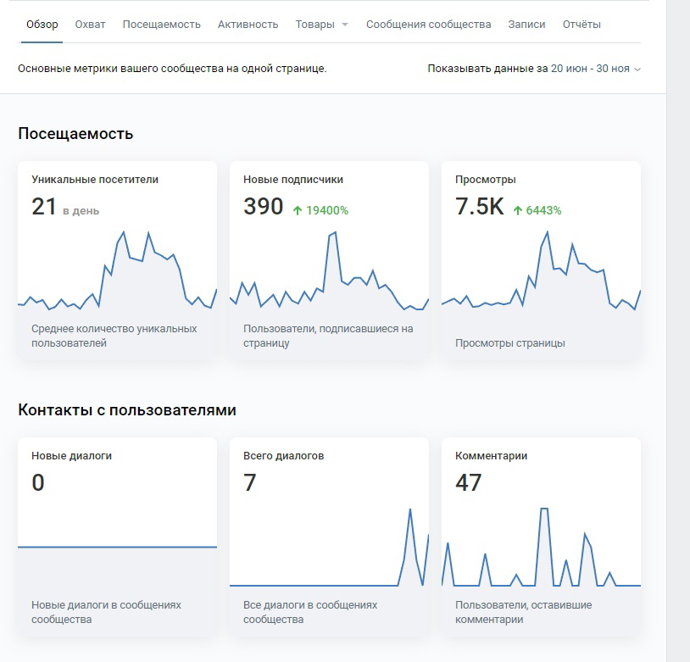Expand the Товары dropdown arrow
The image size is (690, 662).
[x=345, y=25]
